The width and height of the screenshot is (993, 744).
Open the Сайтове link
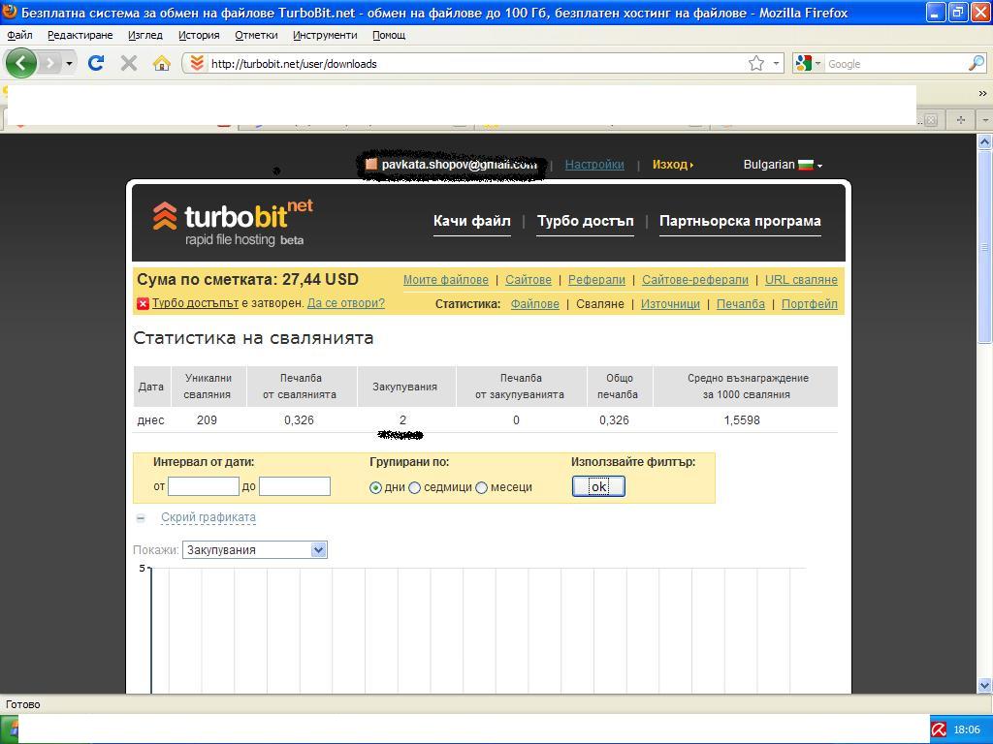[529, 280]
